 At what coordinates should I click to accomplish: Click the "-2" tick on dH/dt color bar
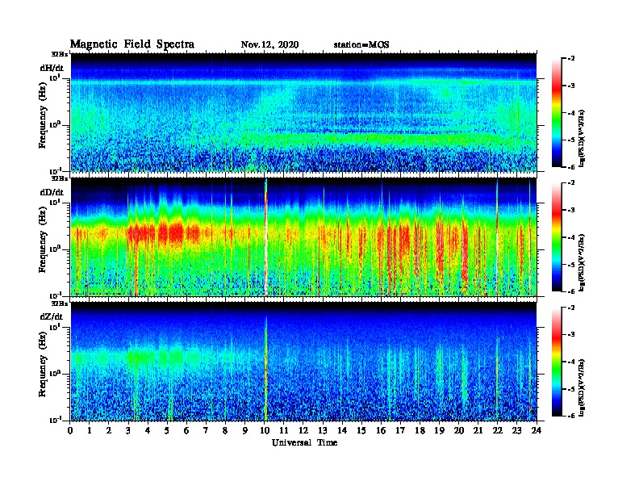point(570,59)
